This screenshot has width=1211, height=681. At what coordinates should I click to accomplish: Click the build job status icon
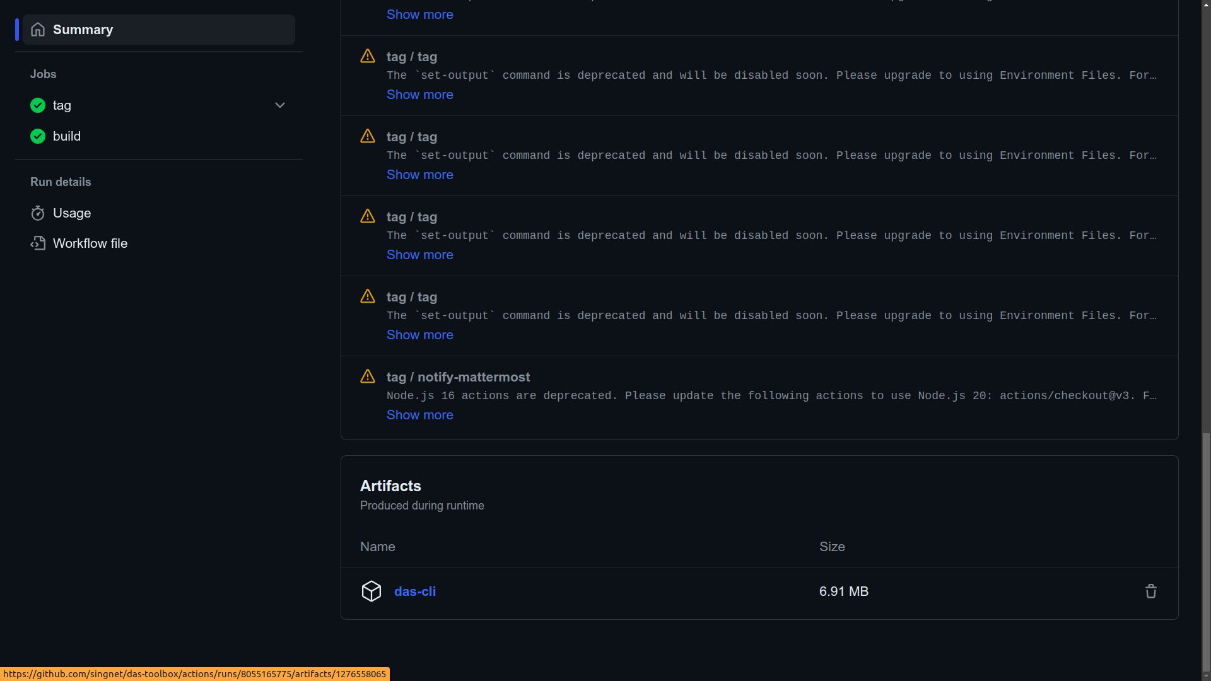tap(37, 136)
